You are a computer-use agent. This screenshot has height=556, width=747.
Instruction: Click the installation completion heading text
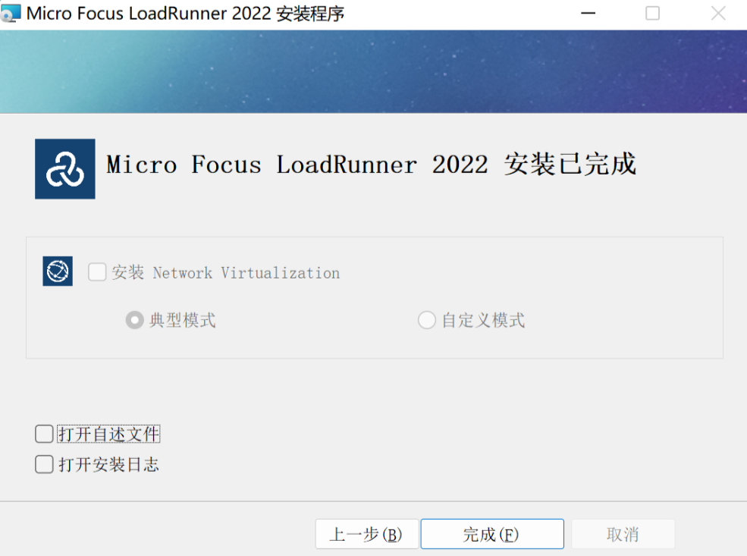coord(372,165)
